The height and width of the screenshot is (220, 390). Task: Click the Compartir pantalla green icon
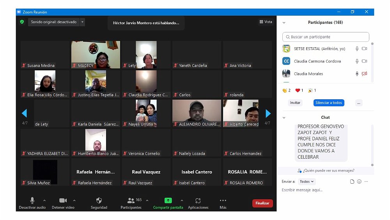(x=168, y=200)
